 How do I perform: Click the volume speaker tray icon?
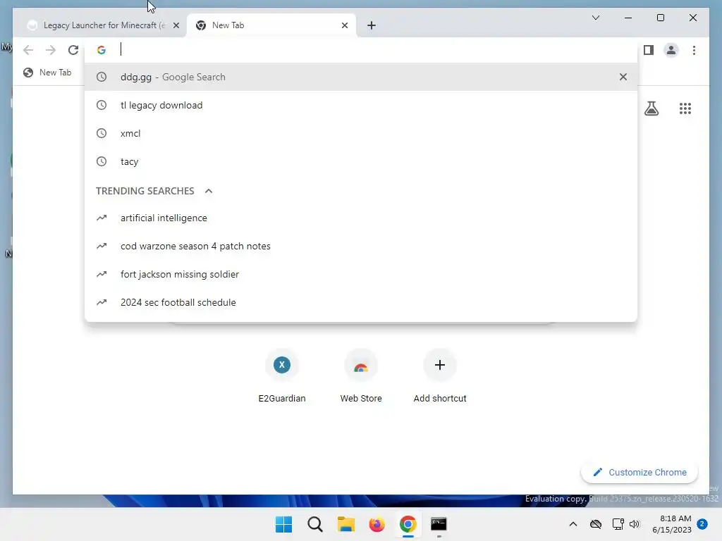[x=635, y=524]
